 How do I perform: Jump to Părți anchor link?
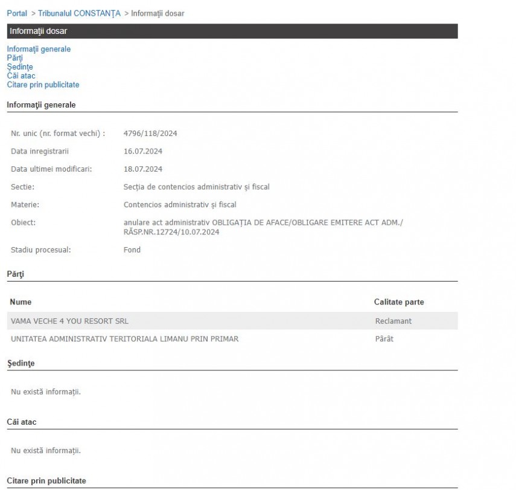click(15, 58)
